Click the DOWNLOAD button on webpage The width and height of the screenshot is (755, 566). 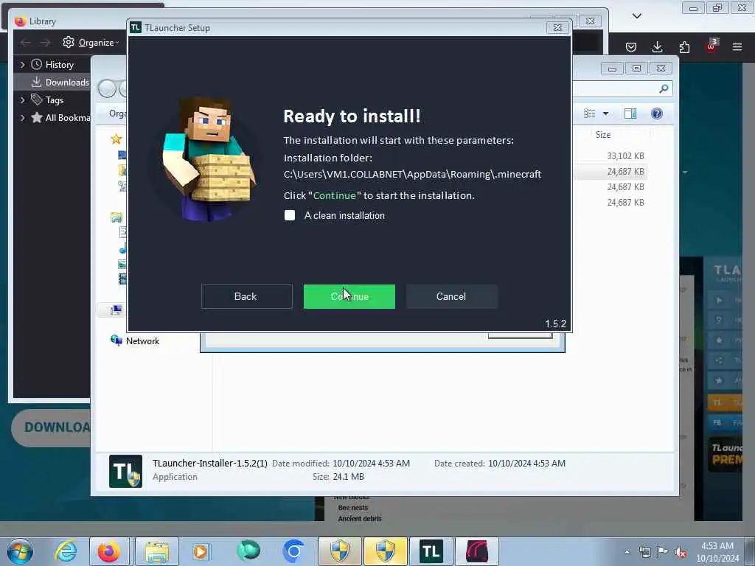point(51,427)
